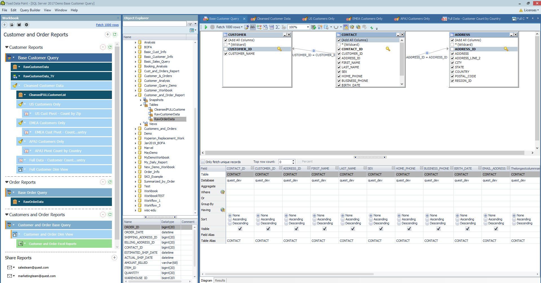
Task: Click the add tables icon in query toolbar
Action: pos(265,27)
